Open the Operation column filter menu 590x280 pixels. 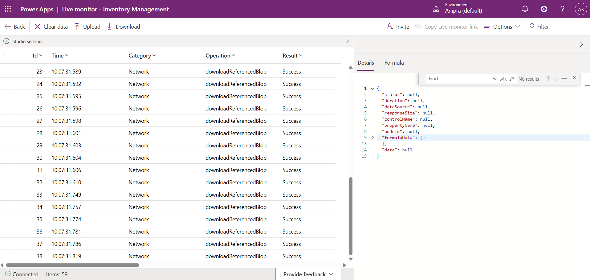coord(233,55)
